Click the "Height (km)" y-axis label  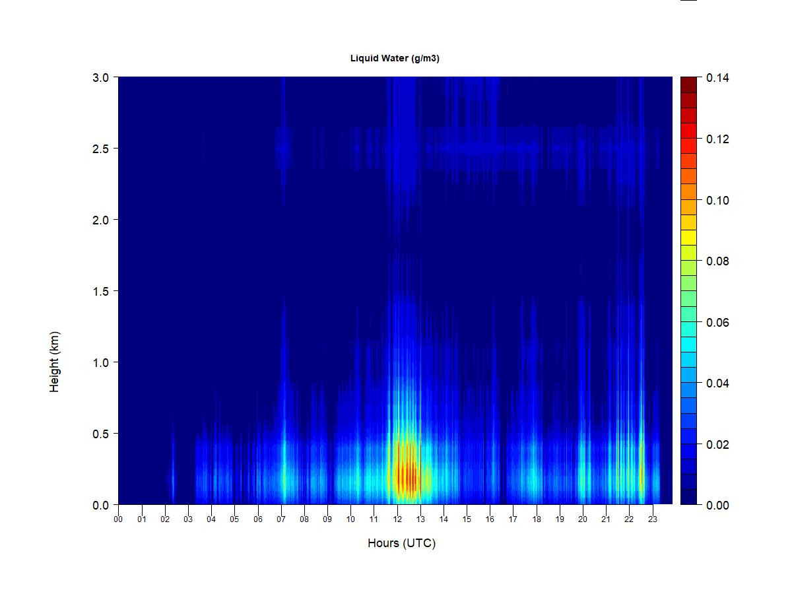pyautogui.click(x=54, y=362)
